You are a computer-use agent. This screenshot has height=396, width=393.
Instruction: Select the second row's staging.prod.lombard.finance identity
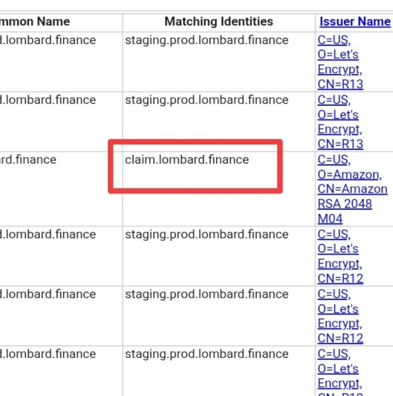pos(207,100)
